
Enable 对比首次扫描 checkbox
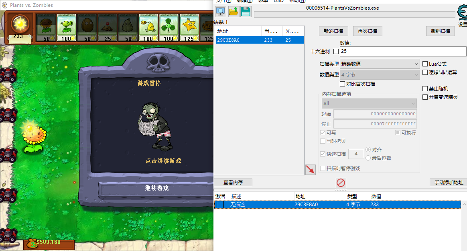coord(343,84)
